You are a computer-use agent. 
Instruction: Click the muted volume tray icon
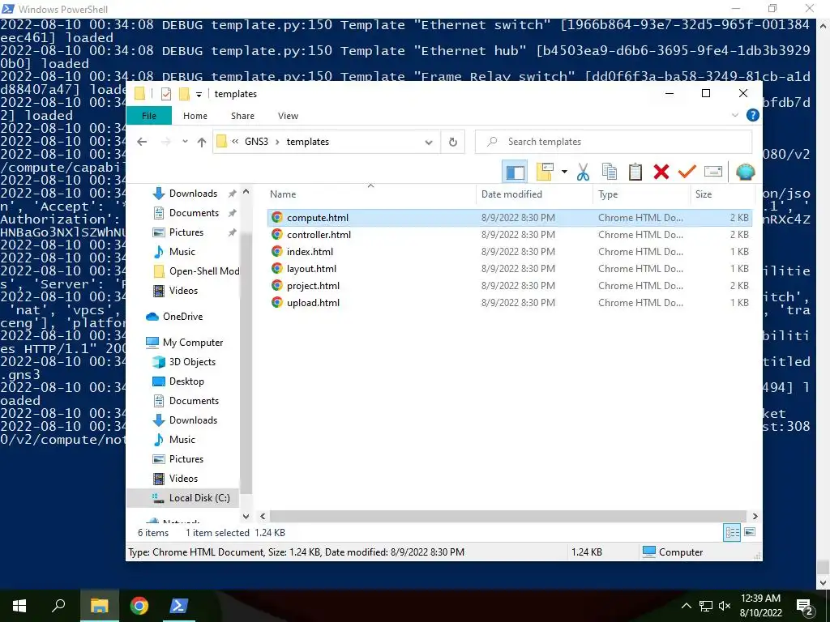(x=725, y=606)
